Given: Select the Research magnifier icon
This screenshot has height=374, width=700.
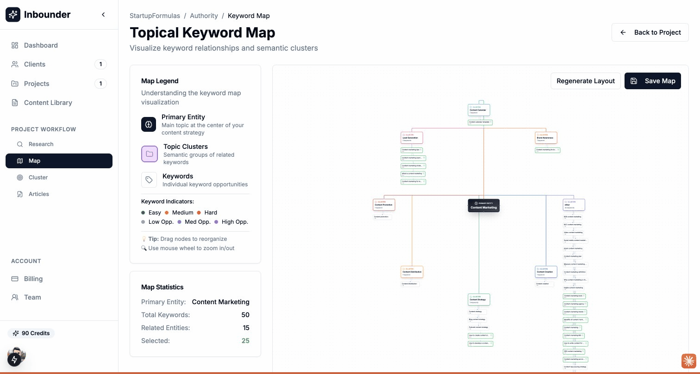Looking at the screenshot, I should (20, 144).
